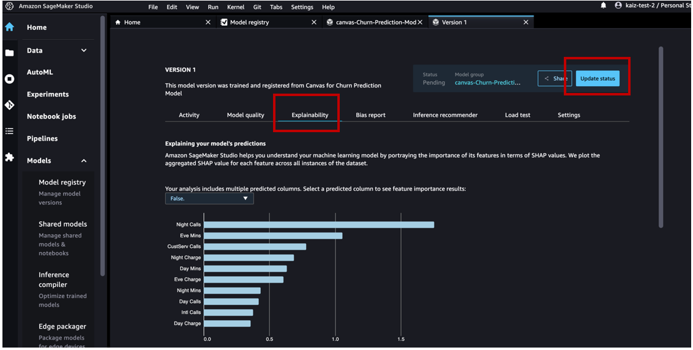
Task: Open the Git sidebar icon
Action: coord(9,105)
